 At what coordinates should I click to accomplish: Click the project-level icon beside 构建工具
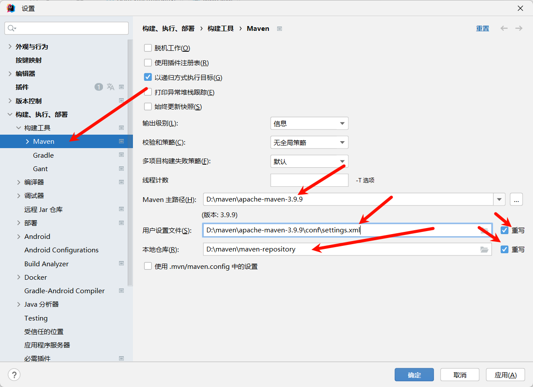(121, 128)
